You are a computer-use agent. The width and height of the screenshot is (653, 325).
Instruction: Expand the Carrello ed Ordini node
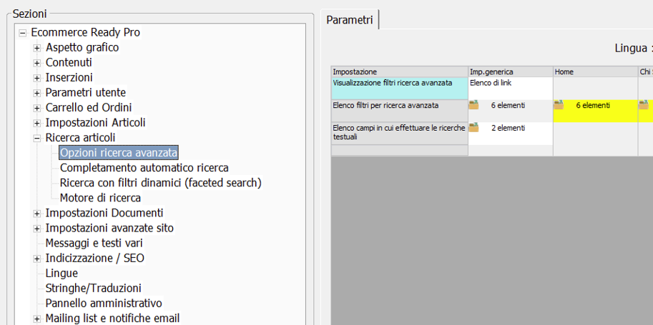coord(37,108)
